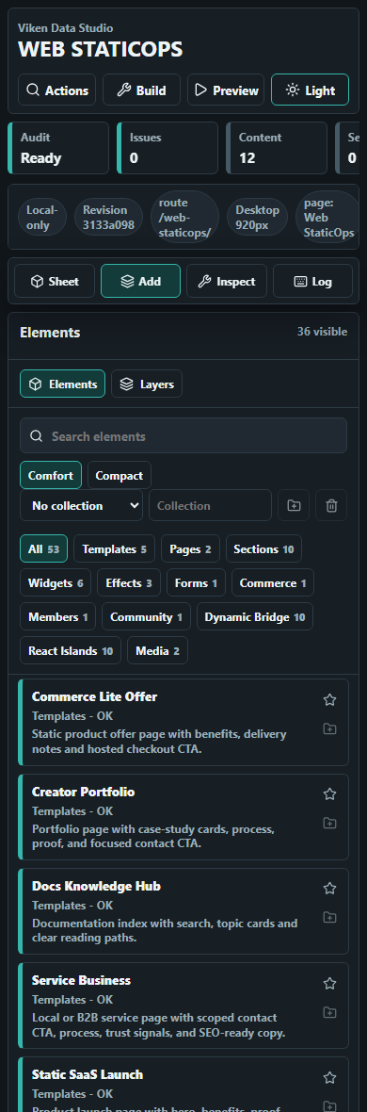Viewport: 367px width, 1112px height.
Task: Star the Docs Knowledge Hub template
Action: pos(329,889)
